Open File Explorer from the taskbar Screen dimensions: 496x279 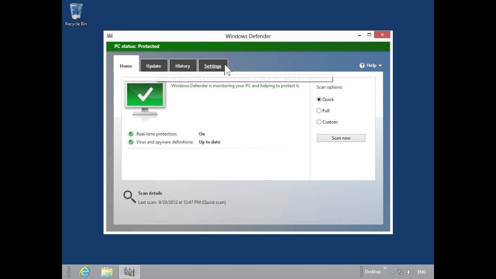(107, 272)
